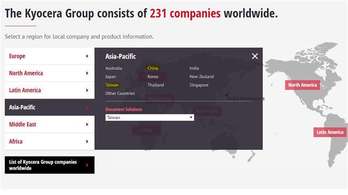Open the Document Solutions Taiwan dropdown
This screenshot has height=195, width=348.
(149, 118)
